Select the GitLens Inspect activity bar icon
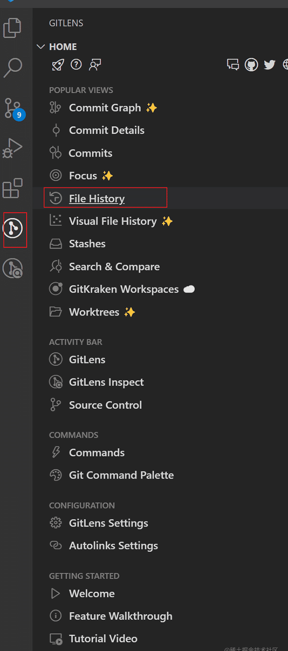The height and width of the screenshot is (651, 288). click(x=13, y=269)
